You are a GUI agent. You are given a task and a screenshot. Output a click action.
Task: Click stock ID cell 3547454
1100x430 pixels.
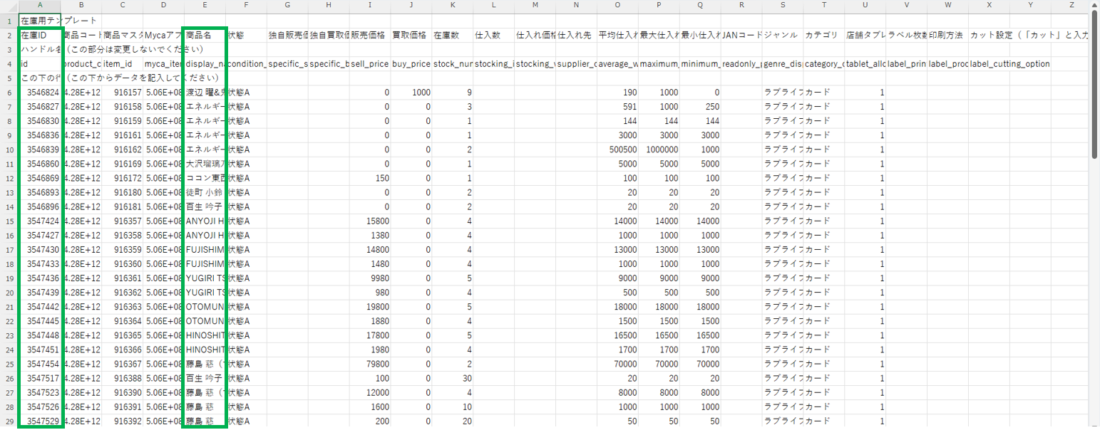point(40,364)
